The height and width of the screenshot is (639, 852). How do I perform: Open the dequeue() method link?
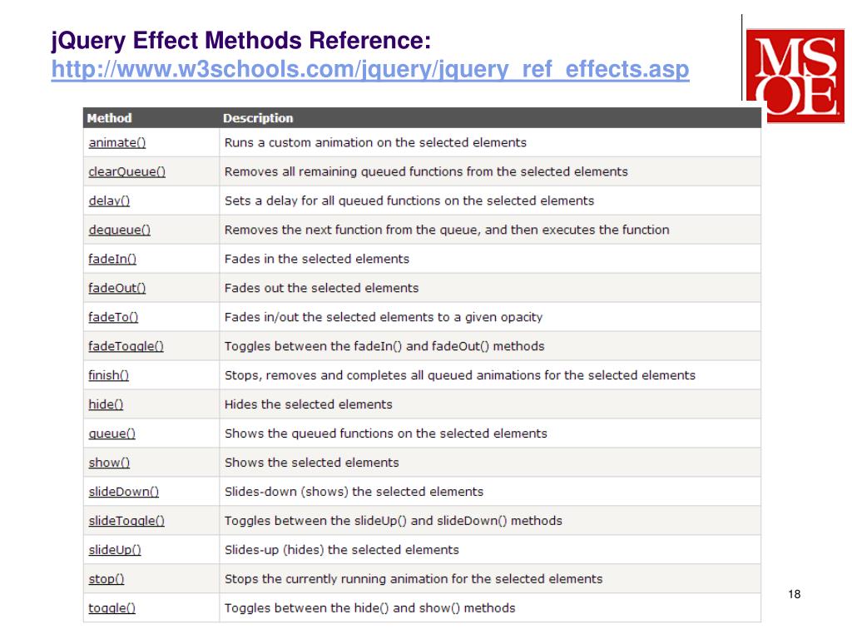[x=119, y=230]
